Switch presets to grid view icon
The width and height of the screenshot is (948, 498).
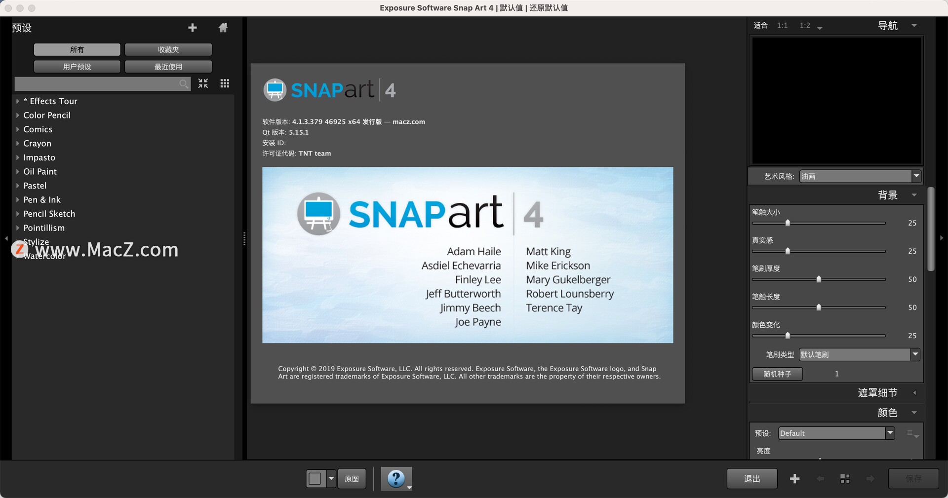click(x=225, y=83)
